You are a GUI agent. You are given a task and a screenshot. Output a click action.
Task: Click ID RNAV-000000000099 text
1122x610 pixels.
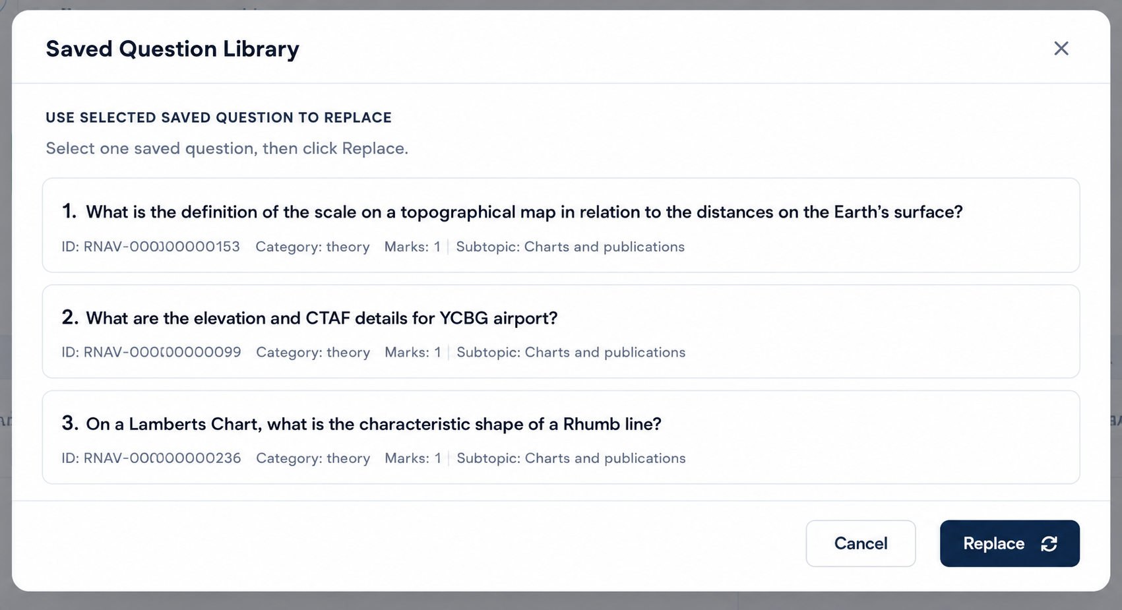point(151,352)
